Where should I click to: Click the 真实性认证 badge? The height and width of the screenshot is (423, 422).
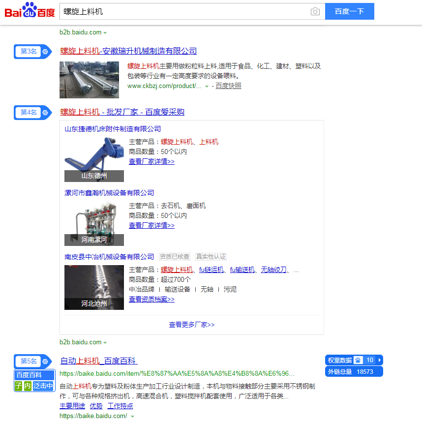(211, 257)
